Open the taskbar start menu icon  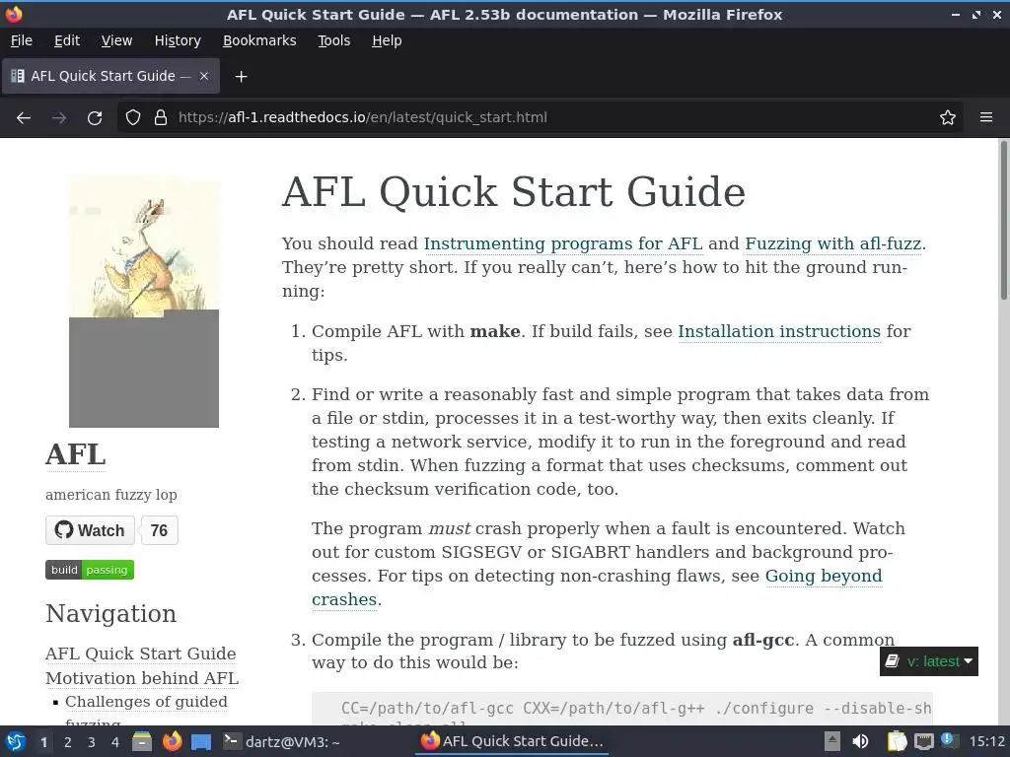(16, 741)
